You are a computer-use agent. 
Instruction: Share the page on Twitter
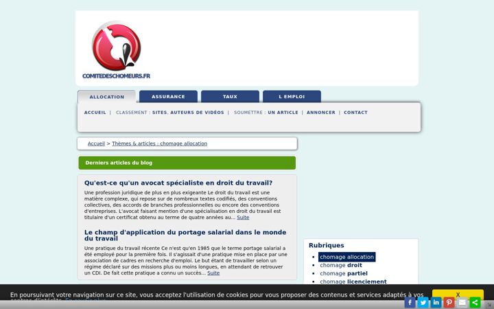[423, 302]
